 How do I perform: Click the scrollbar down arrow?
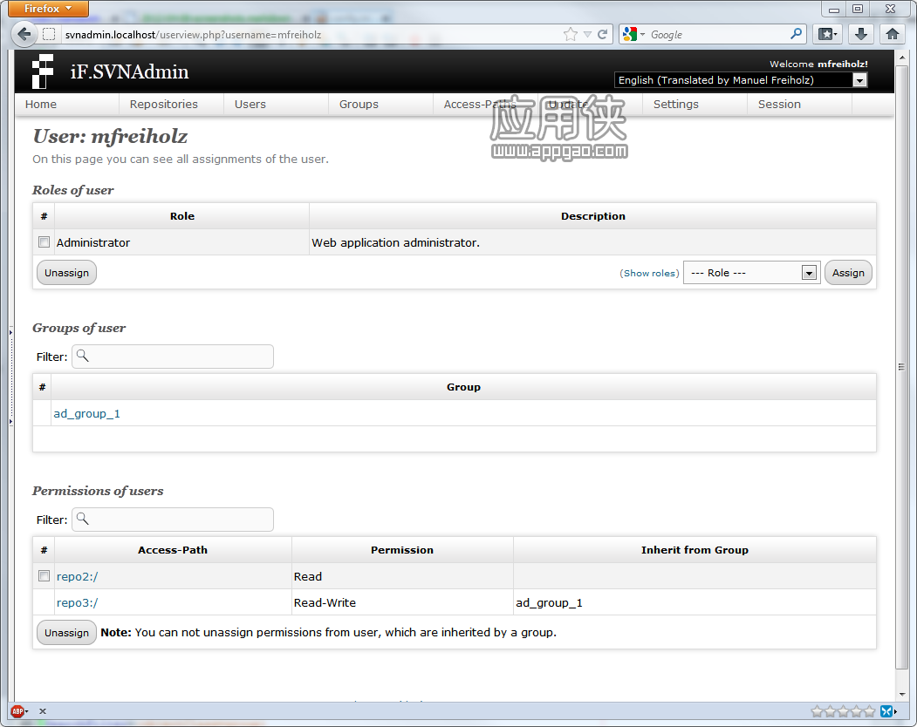pyautogui.click(x=902, y=694)
